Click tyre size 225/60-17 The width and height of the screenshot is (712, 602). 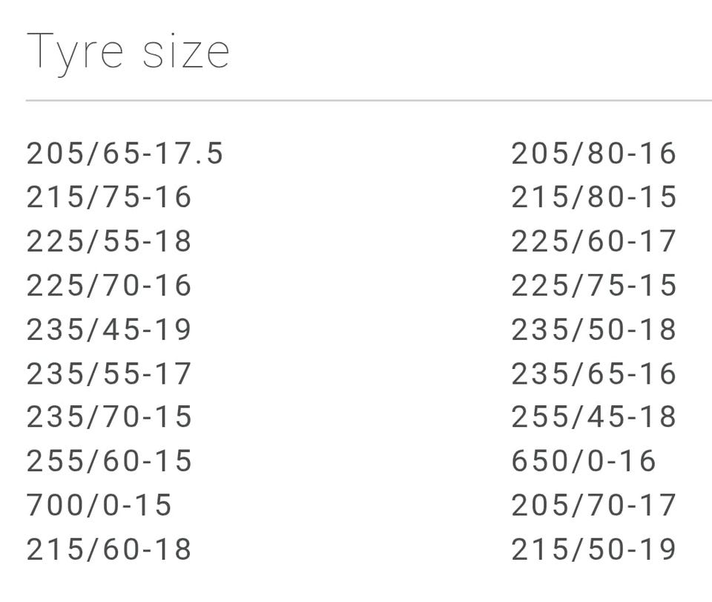pyautogui.click(x=593, y=241)
